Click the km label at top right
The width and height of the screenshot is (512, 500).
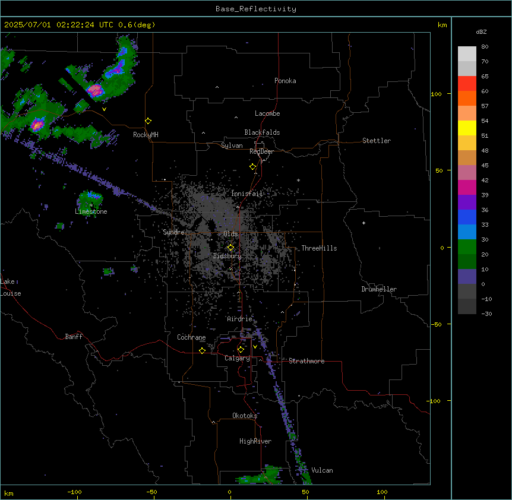[x=442, y=25]
